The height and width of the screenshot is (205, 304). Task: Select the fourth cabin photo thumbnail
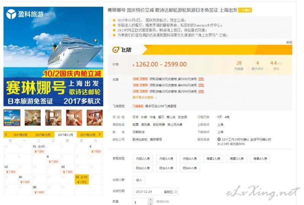pyautogui.click(x=74, y=118)
